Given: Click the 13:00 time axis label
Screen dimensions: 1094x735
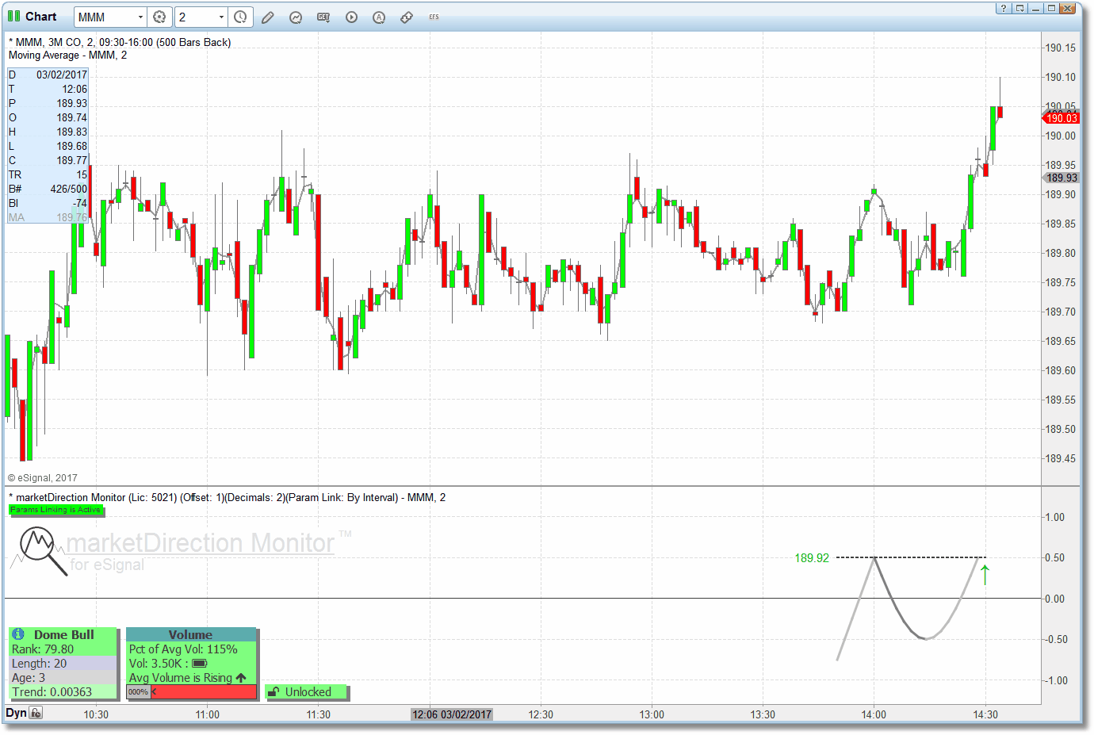Looking at the screenshot, I should point(652,714).
